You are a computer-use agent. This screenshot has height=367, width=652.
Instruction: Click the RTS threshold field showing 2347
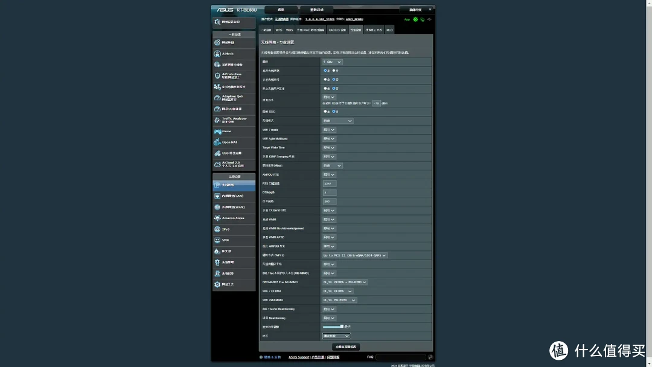(330, 183)
